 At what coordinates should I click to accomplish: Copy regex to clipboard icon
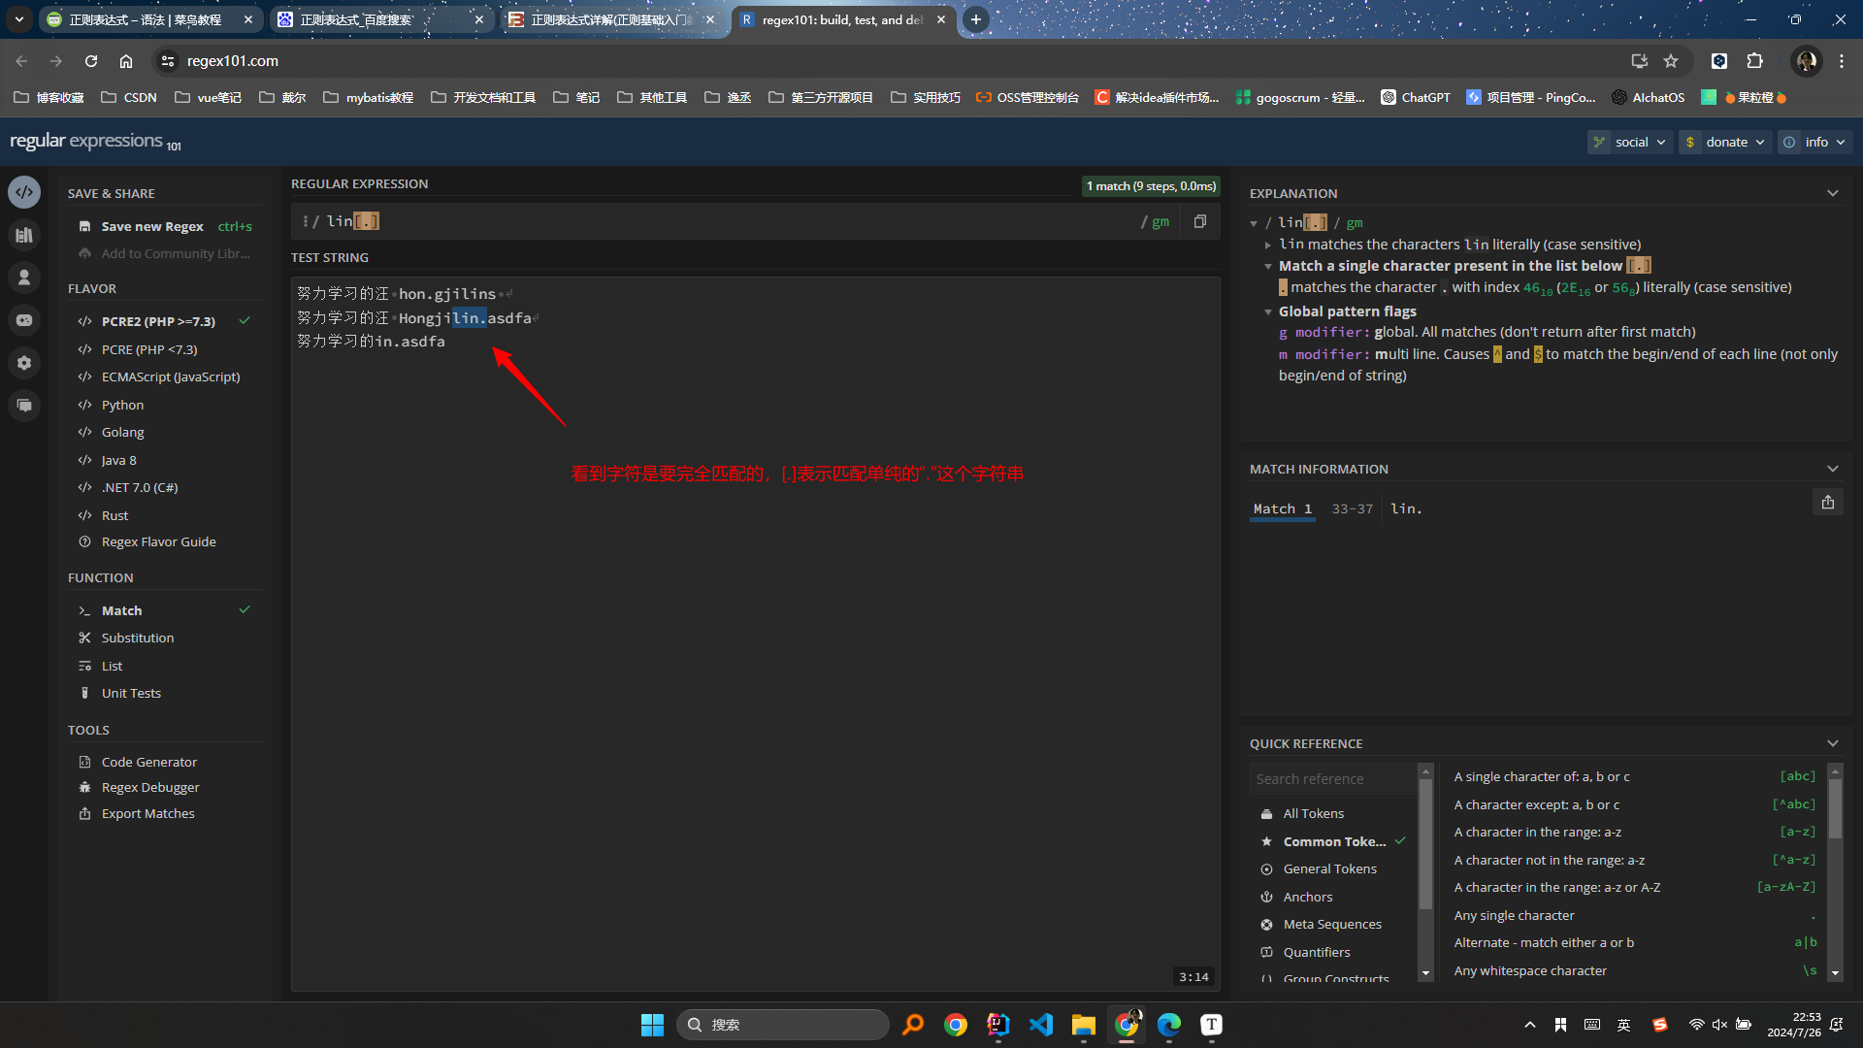(x=1200, y=221)
